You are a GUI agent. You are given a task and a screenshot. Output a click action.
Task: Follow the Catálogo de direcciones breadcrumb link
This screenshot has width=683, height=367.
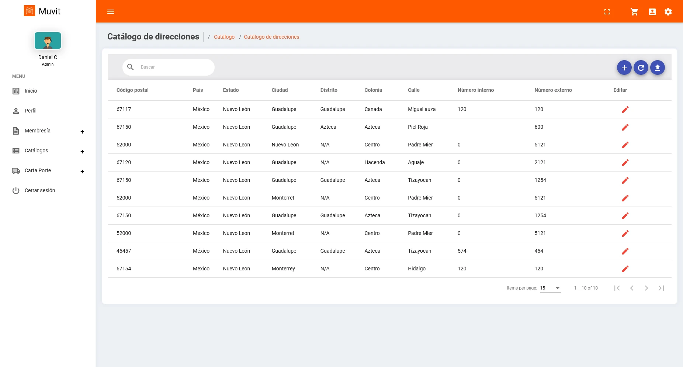(x=271, y=37)
